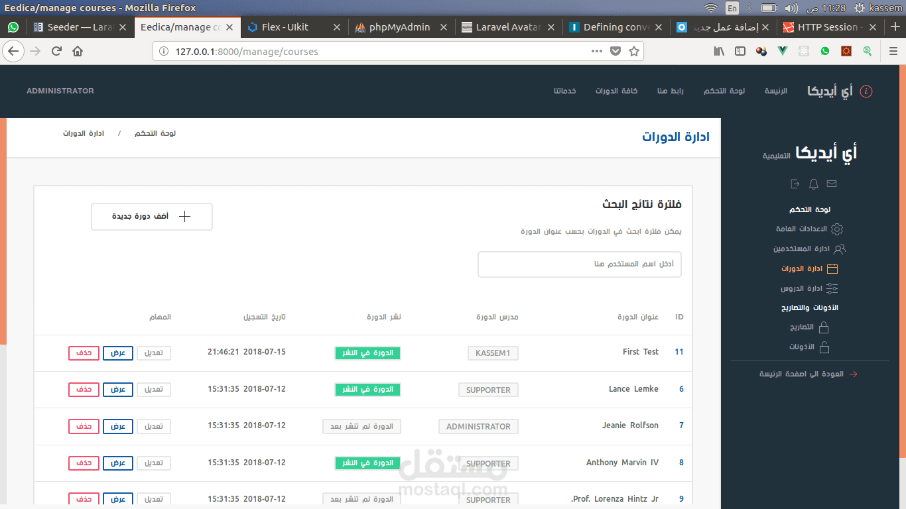Click تعديل edit button for Jeanie Rolfson
Image resolution: width=906 pixels, height=509 pixels.
[x=154, y=426]
